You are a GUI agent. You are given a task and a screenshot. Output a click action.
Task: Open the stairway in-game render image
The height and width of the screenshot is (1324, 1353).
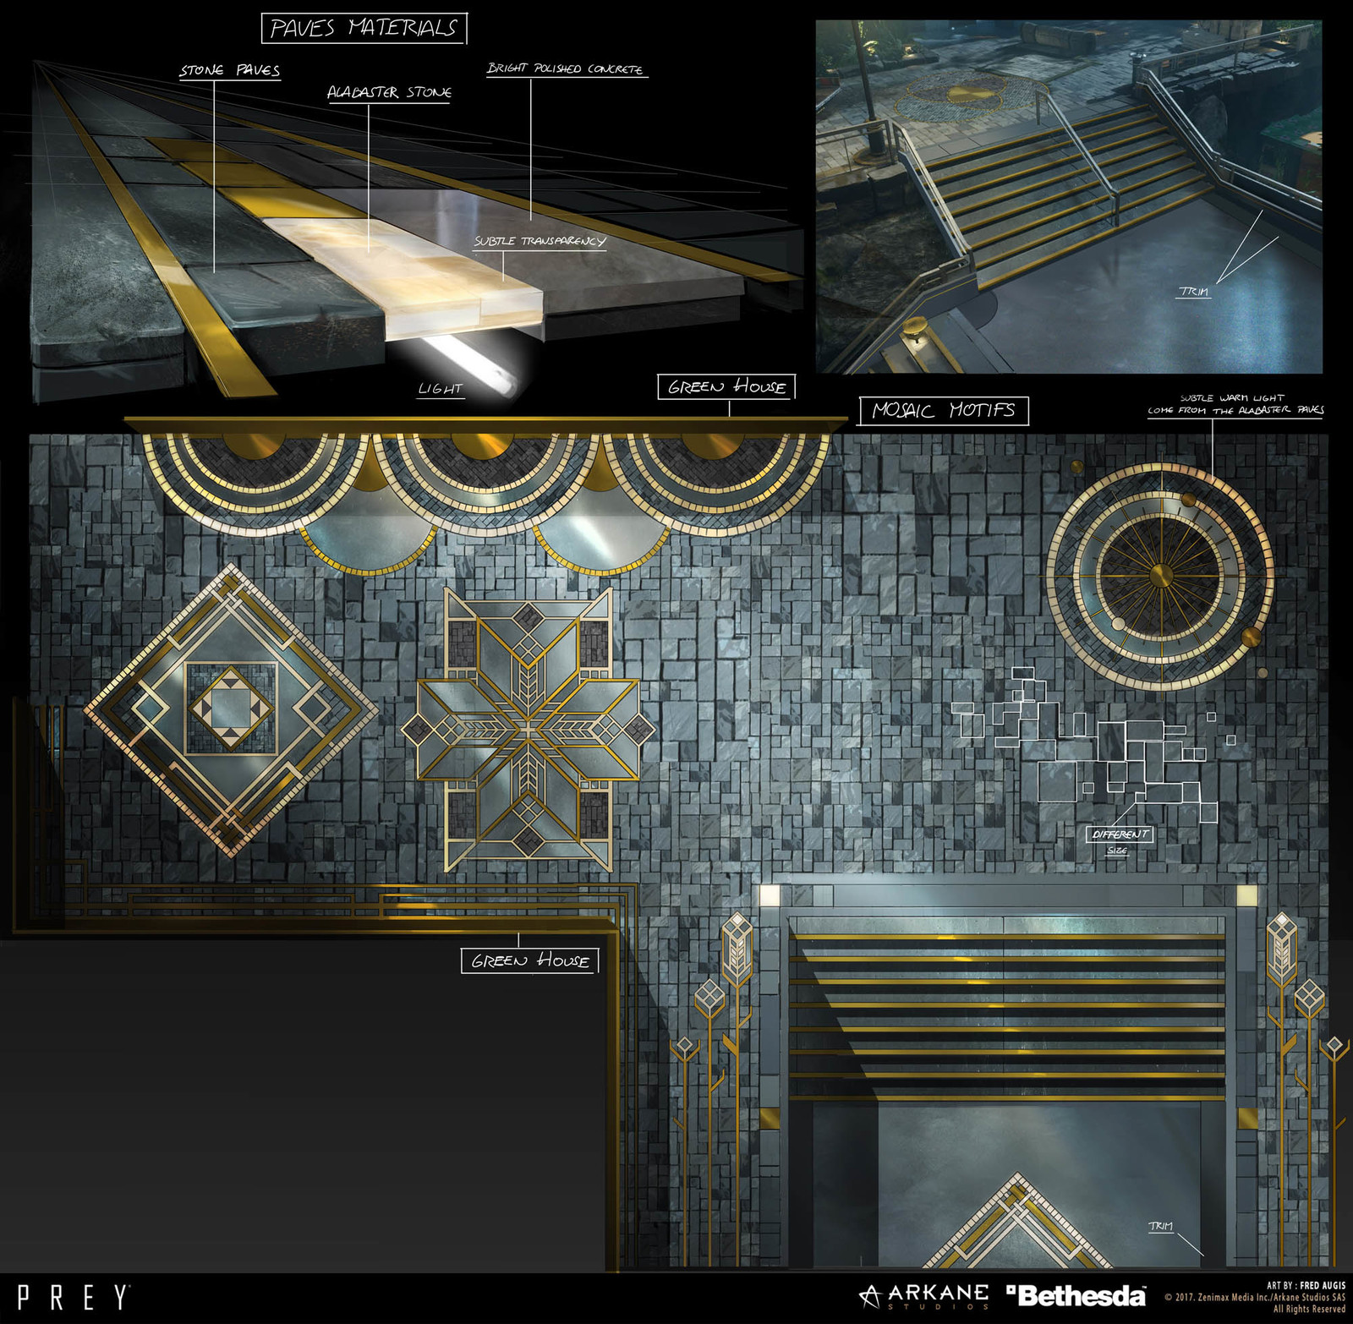click(1069, 197)
